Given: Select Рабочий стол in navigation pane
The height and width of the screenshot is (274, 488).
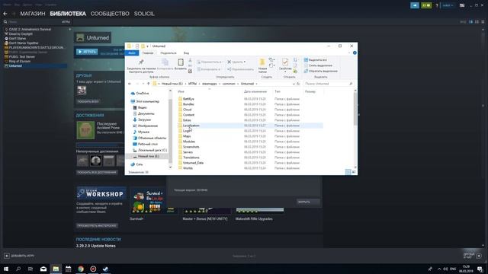Looking at the screenshot, I should 147,144.
